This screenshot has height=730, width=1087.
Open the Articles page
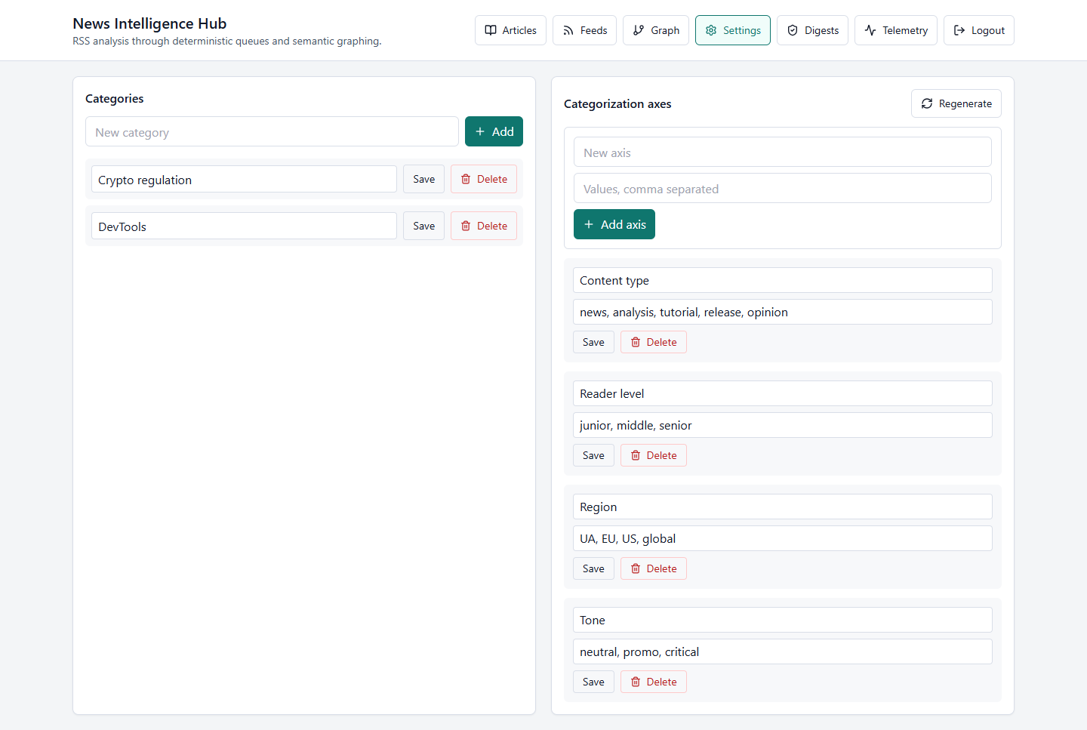510,30
